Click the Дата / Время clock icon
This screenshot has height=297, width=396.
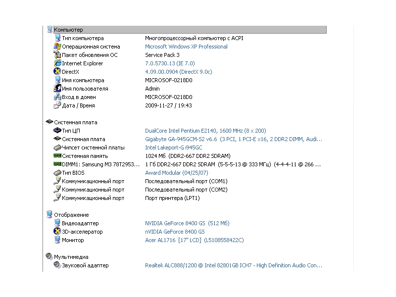click(57, 105)
